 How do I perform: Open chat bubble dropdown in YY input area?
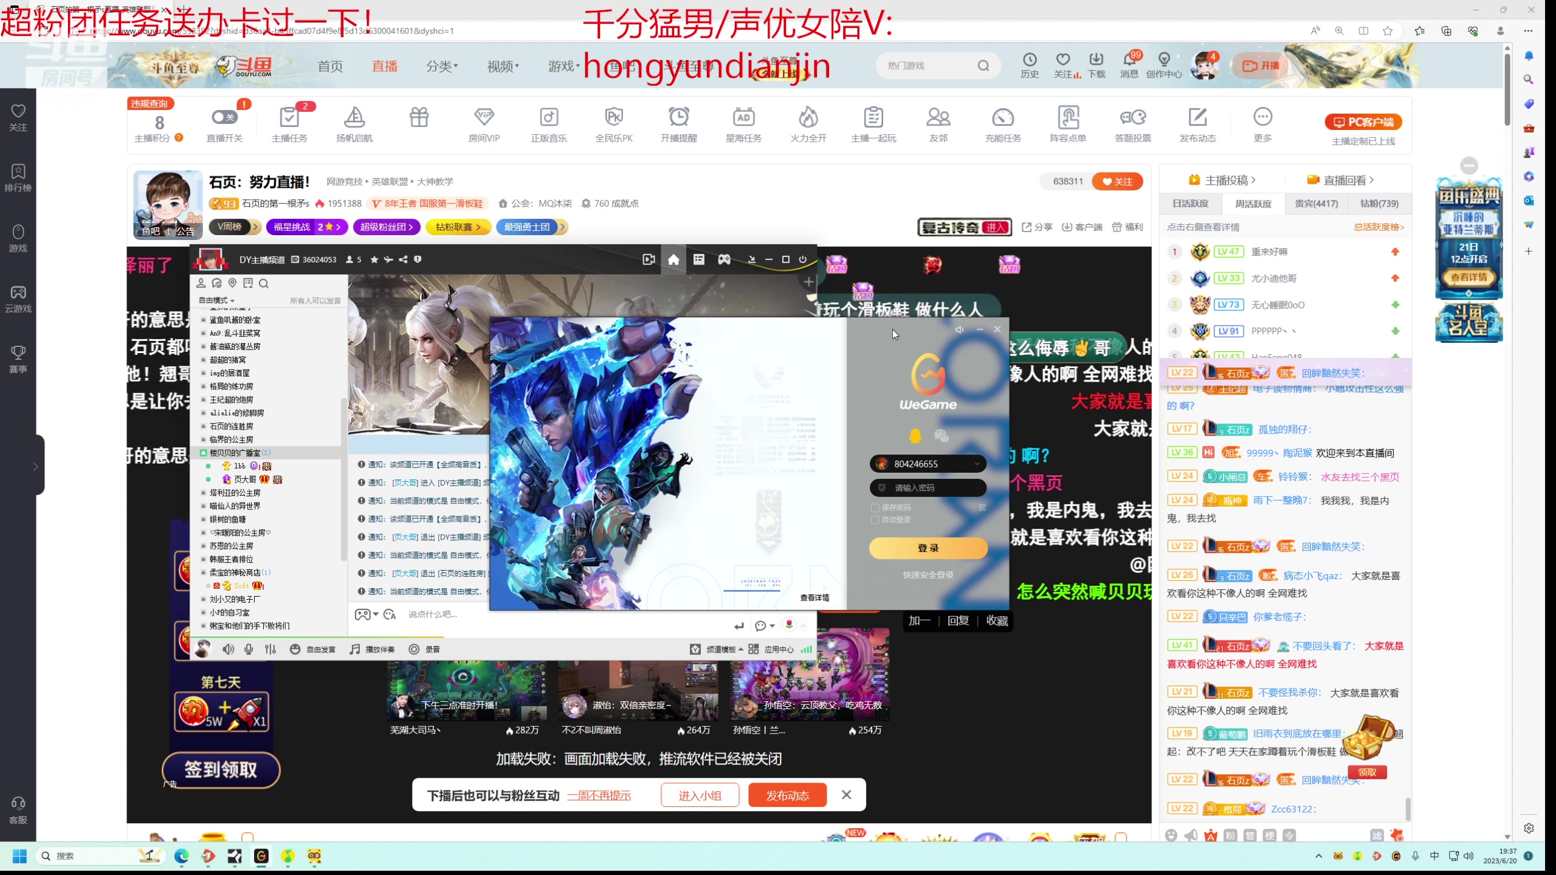(764, 626)
